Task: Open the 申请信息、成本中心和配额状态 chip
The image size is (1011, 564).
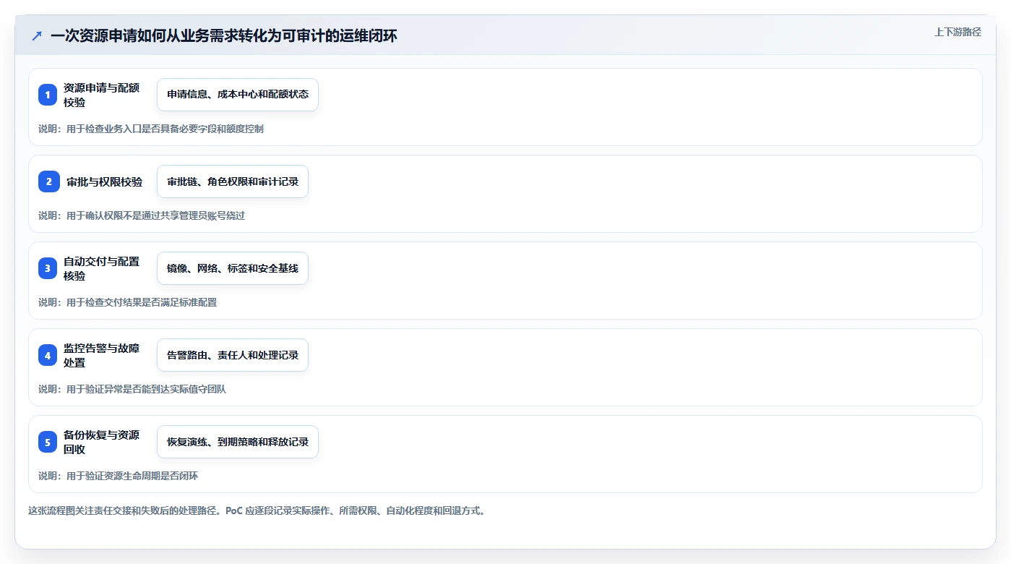Action: 238,95
